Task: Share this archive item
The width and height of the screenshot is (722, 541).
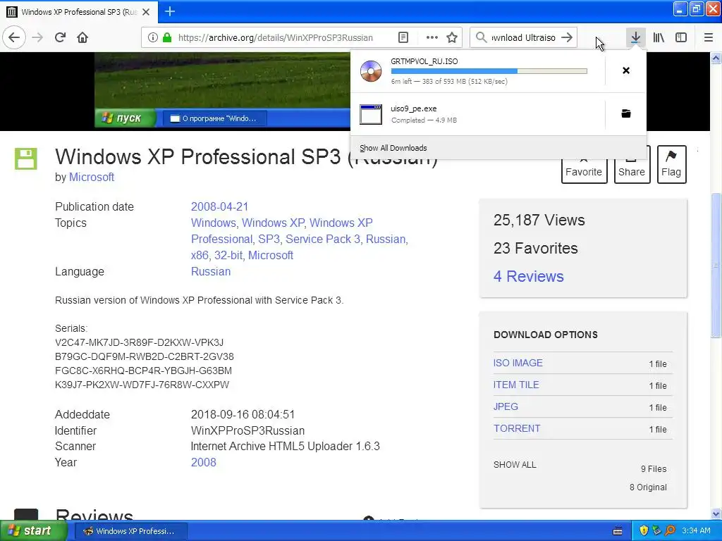Action: click(x=632, y=171)
